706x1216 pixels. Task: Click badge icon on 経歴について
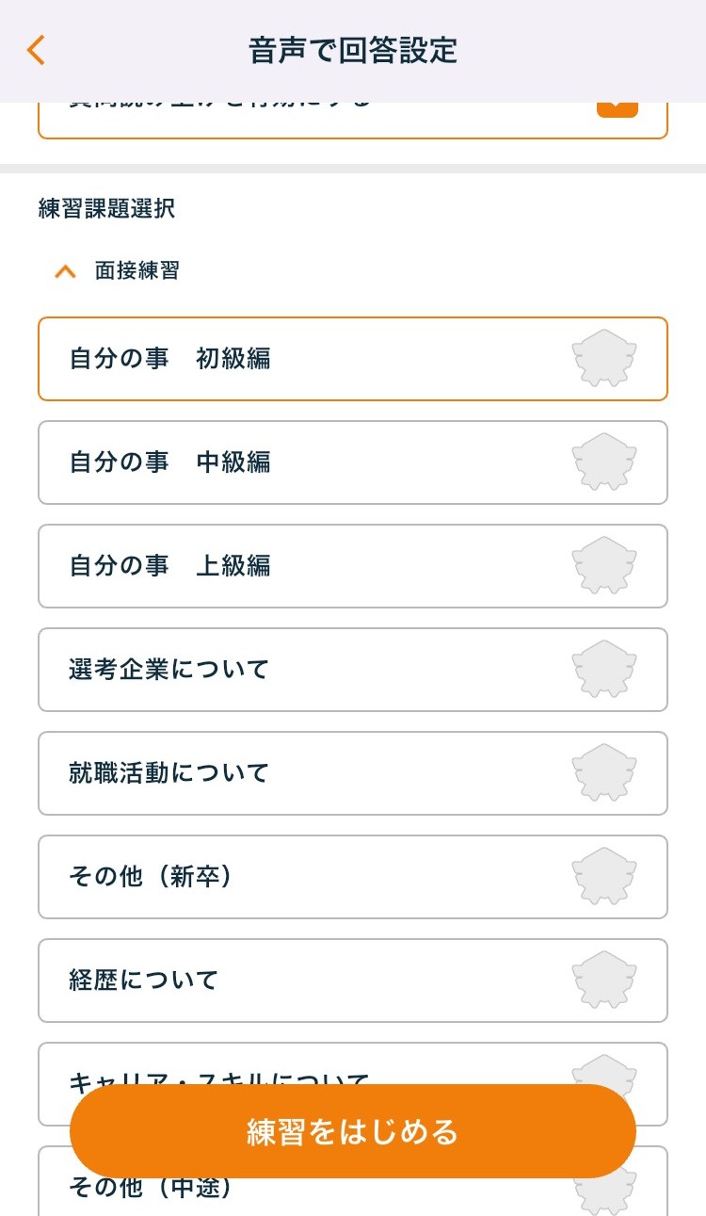tap(604, 981)
